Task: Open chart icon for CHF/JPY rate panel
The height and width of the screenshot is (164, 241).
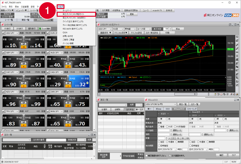Action: tap(4, 72)
